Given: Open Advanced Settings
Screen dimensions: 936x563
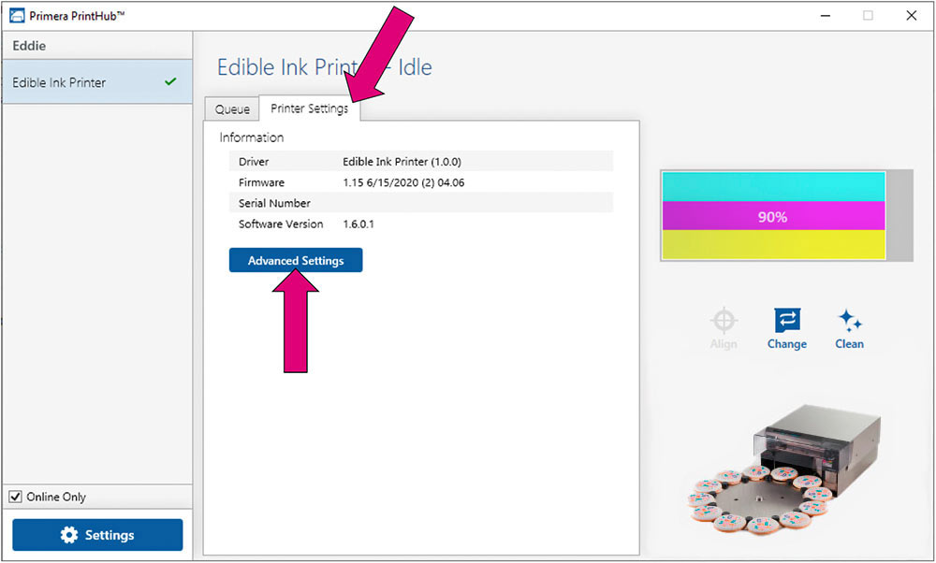Looking at the screenshot, I should (296, 260).
